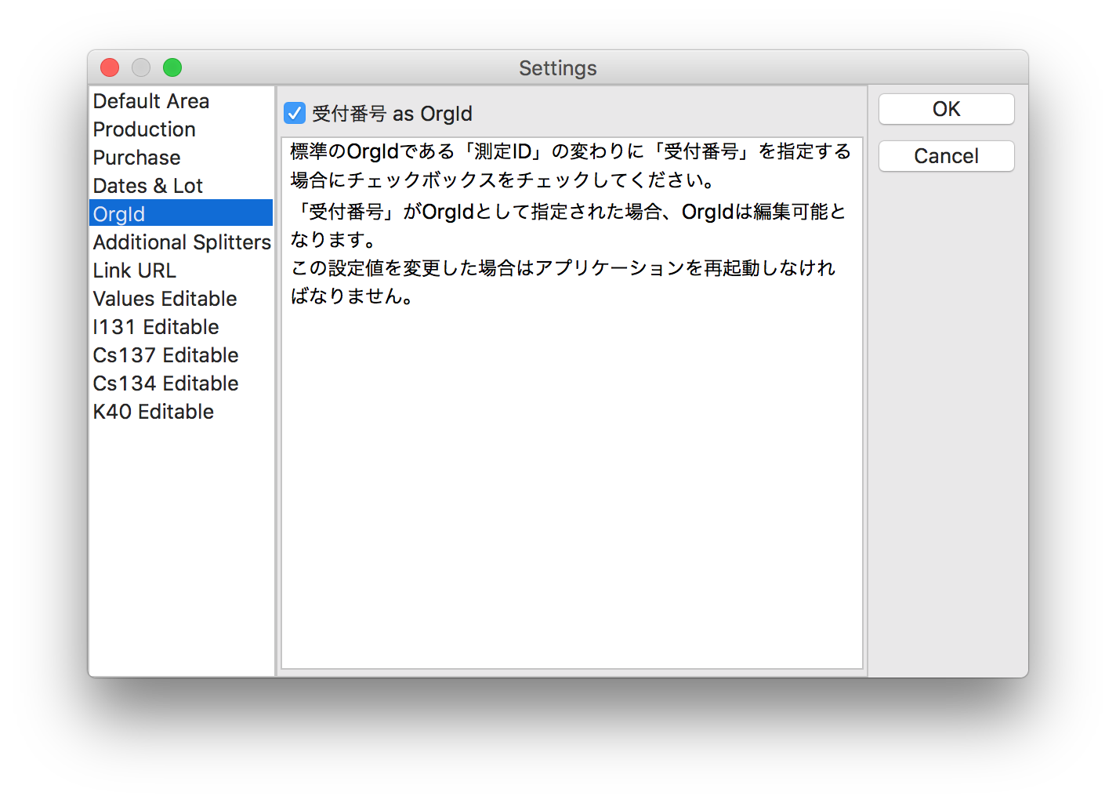Confirm settings with the OK button
1116x803 pixels.
click(x=946, y=109)
